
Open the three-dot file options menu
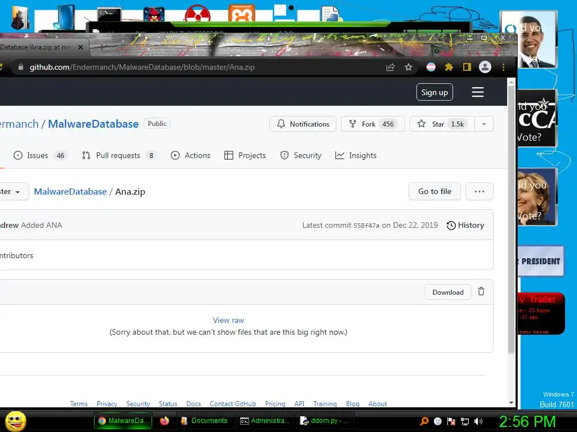(x=479, y=191)
